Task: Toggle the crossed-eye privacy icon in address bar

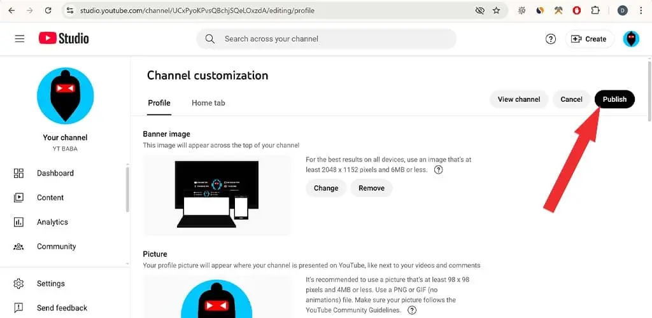Action: click(x=479, y=11)
